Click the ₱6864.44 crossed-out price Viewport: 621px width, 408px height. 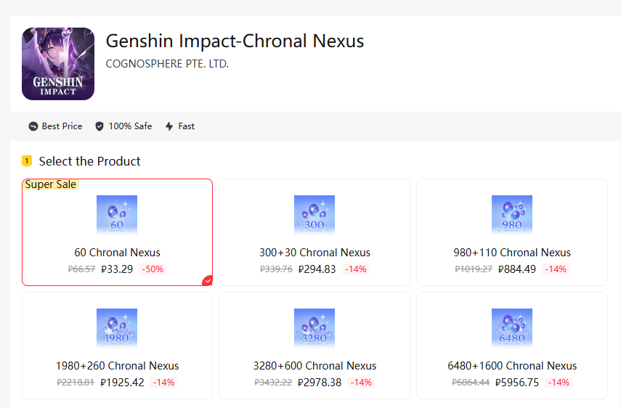471,383
